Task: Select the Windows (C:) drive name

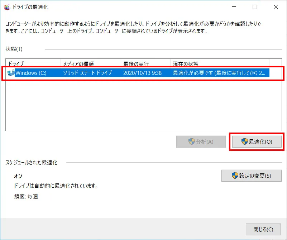Action: [31, 73]
